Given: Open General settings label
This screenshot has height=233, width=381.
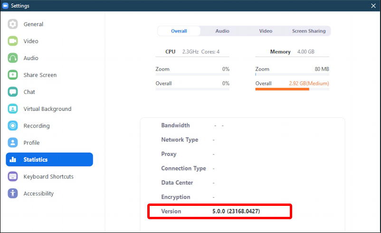Looking at the screenshot, I should click(x=33, y=24).
